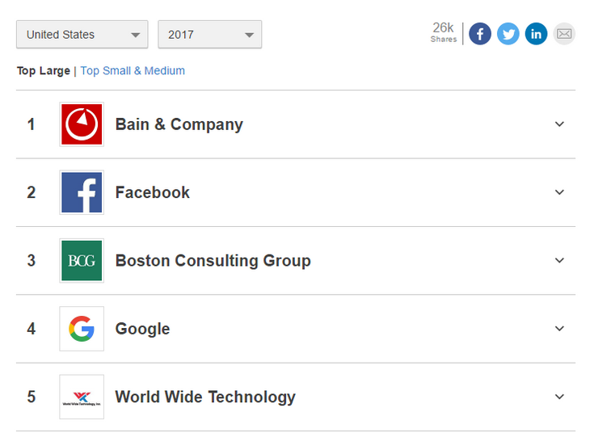
Task: Open the 2017 year dropdown
Action: pyautogui.click(x=210, y=35)
